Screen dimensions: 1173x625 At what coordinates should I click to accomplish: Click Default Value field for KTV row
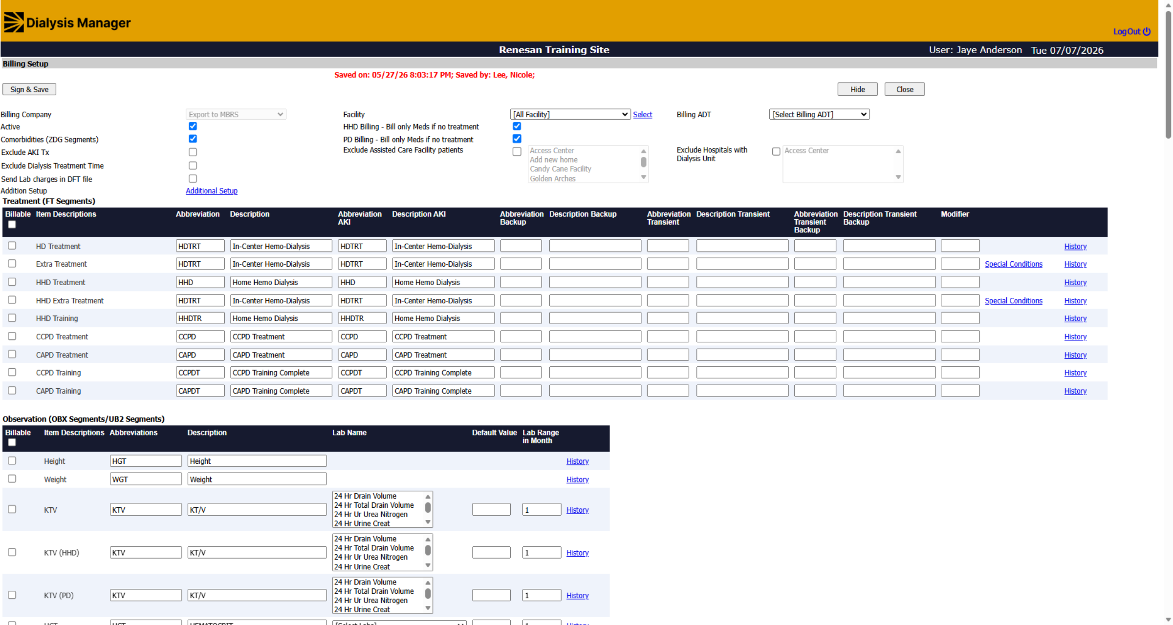tap(491, 509)
